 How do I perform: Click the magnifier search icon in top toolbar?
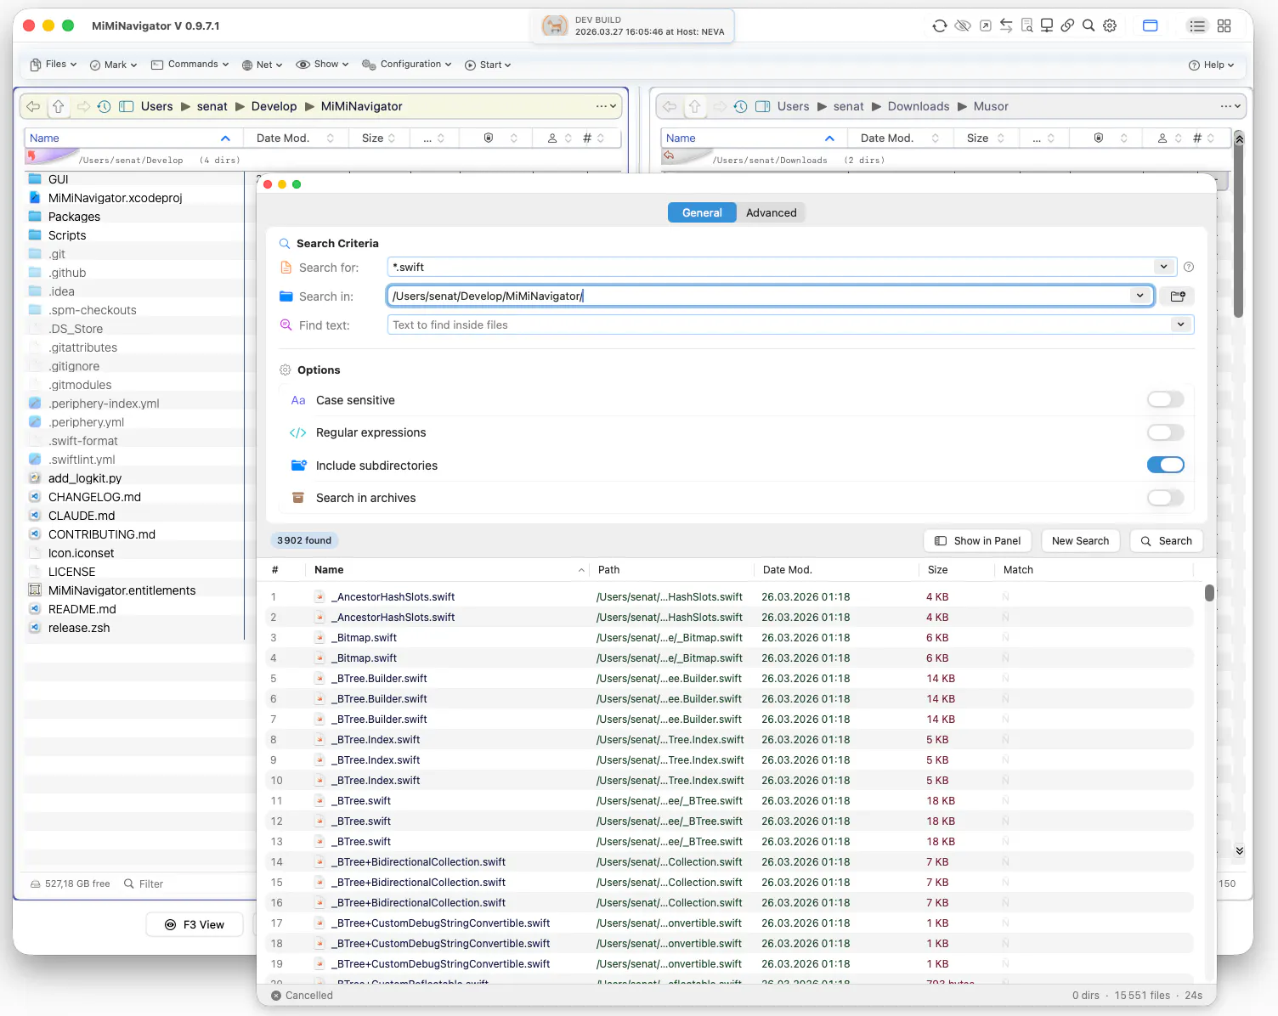1089,25
